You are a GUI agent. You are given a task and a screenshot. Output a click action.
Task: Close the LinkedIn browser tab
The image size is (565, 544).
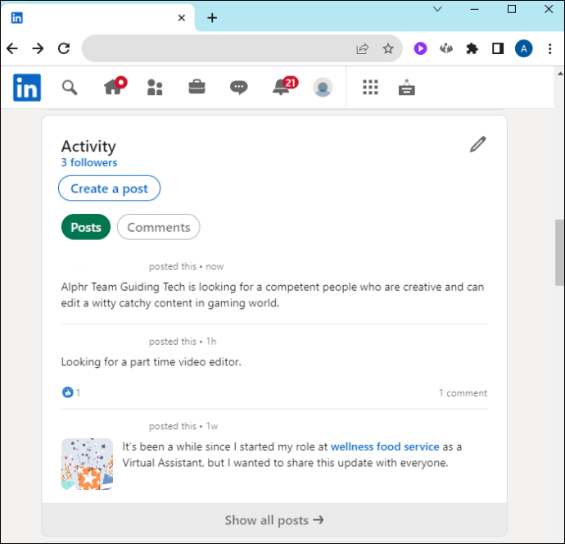(182, 18)
